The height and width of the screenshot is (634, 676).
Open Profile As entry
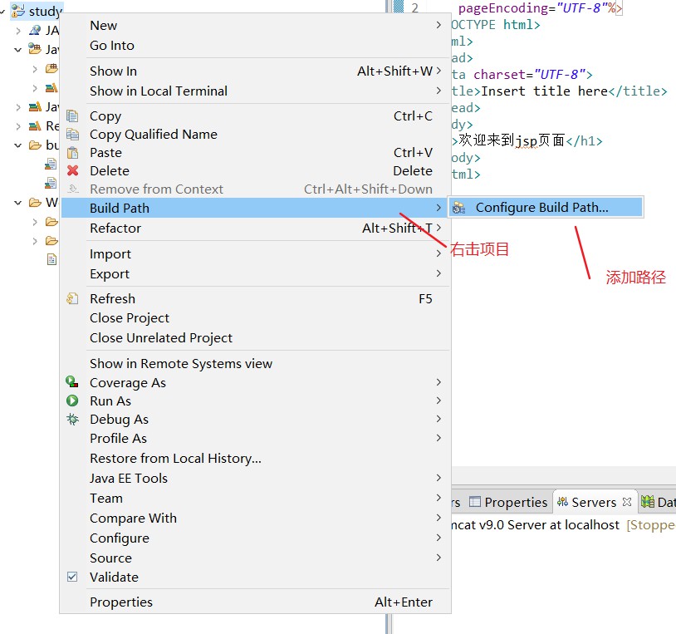(255, 438)
